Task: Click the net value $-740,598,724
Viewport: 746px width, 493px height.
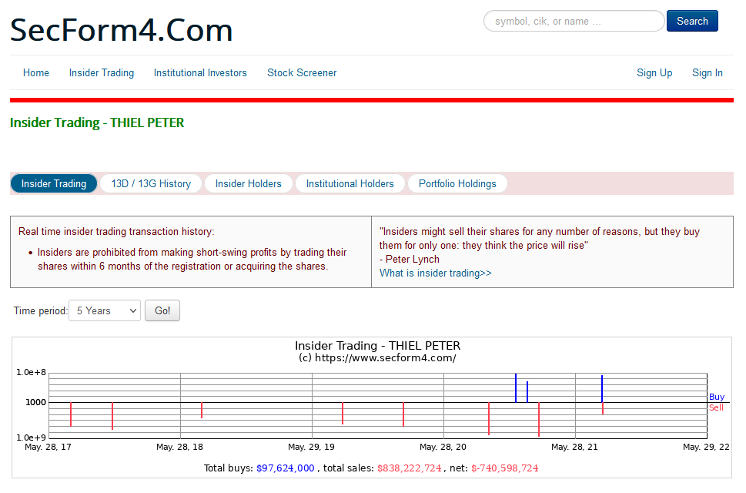Action: (505, 468)
